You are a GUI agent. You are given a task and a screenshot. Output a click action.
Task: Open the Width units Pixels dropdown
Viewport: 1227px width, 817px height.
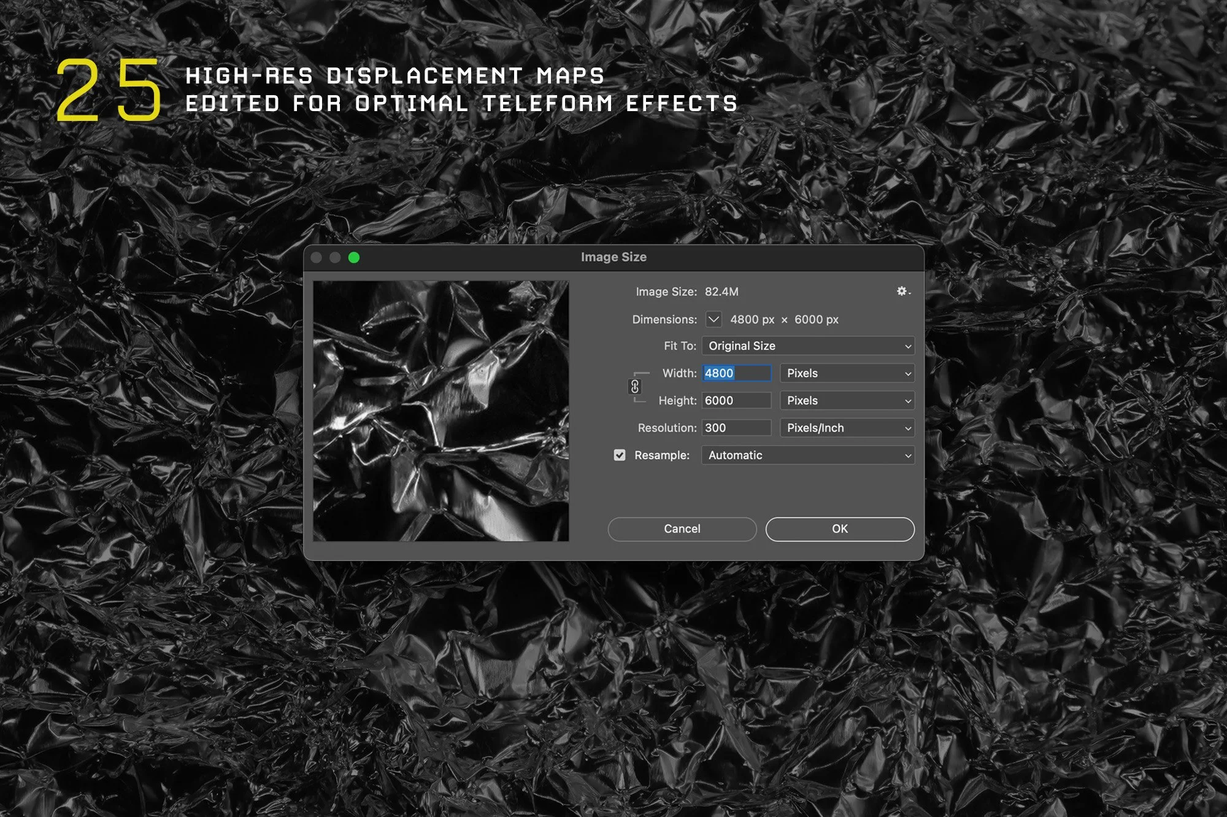point(847,373)
